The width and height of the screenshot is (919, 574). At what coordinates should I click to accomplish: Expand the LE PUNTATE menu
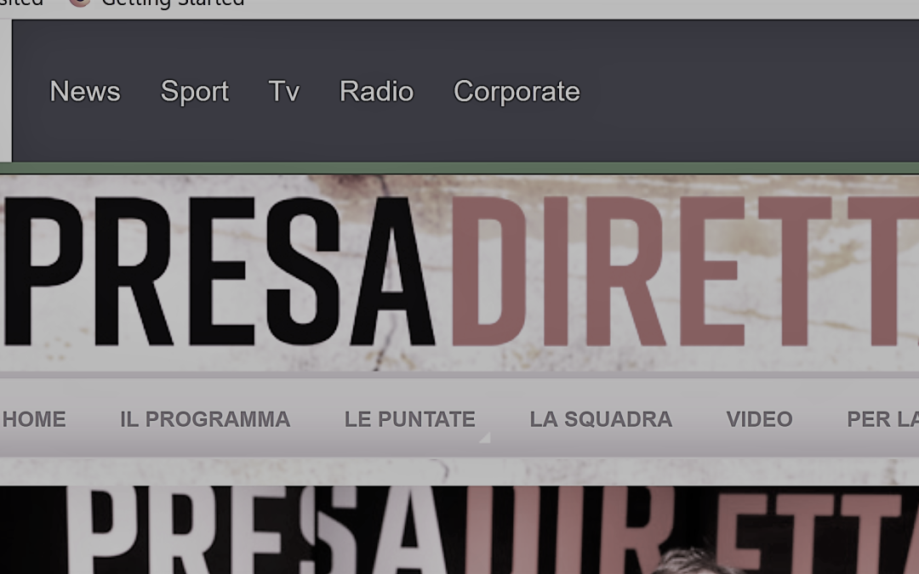pos(409,419)
